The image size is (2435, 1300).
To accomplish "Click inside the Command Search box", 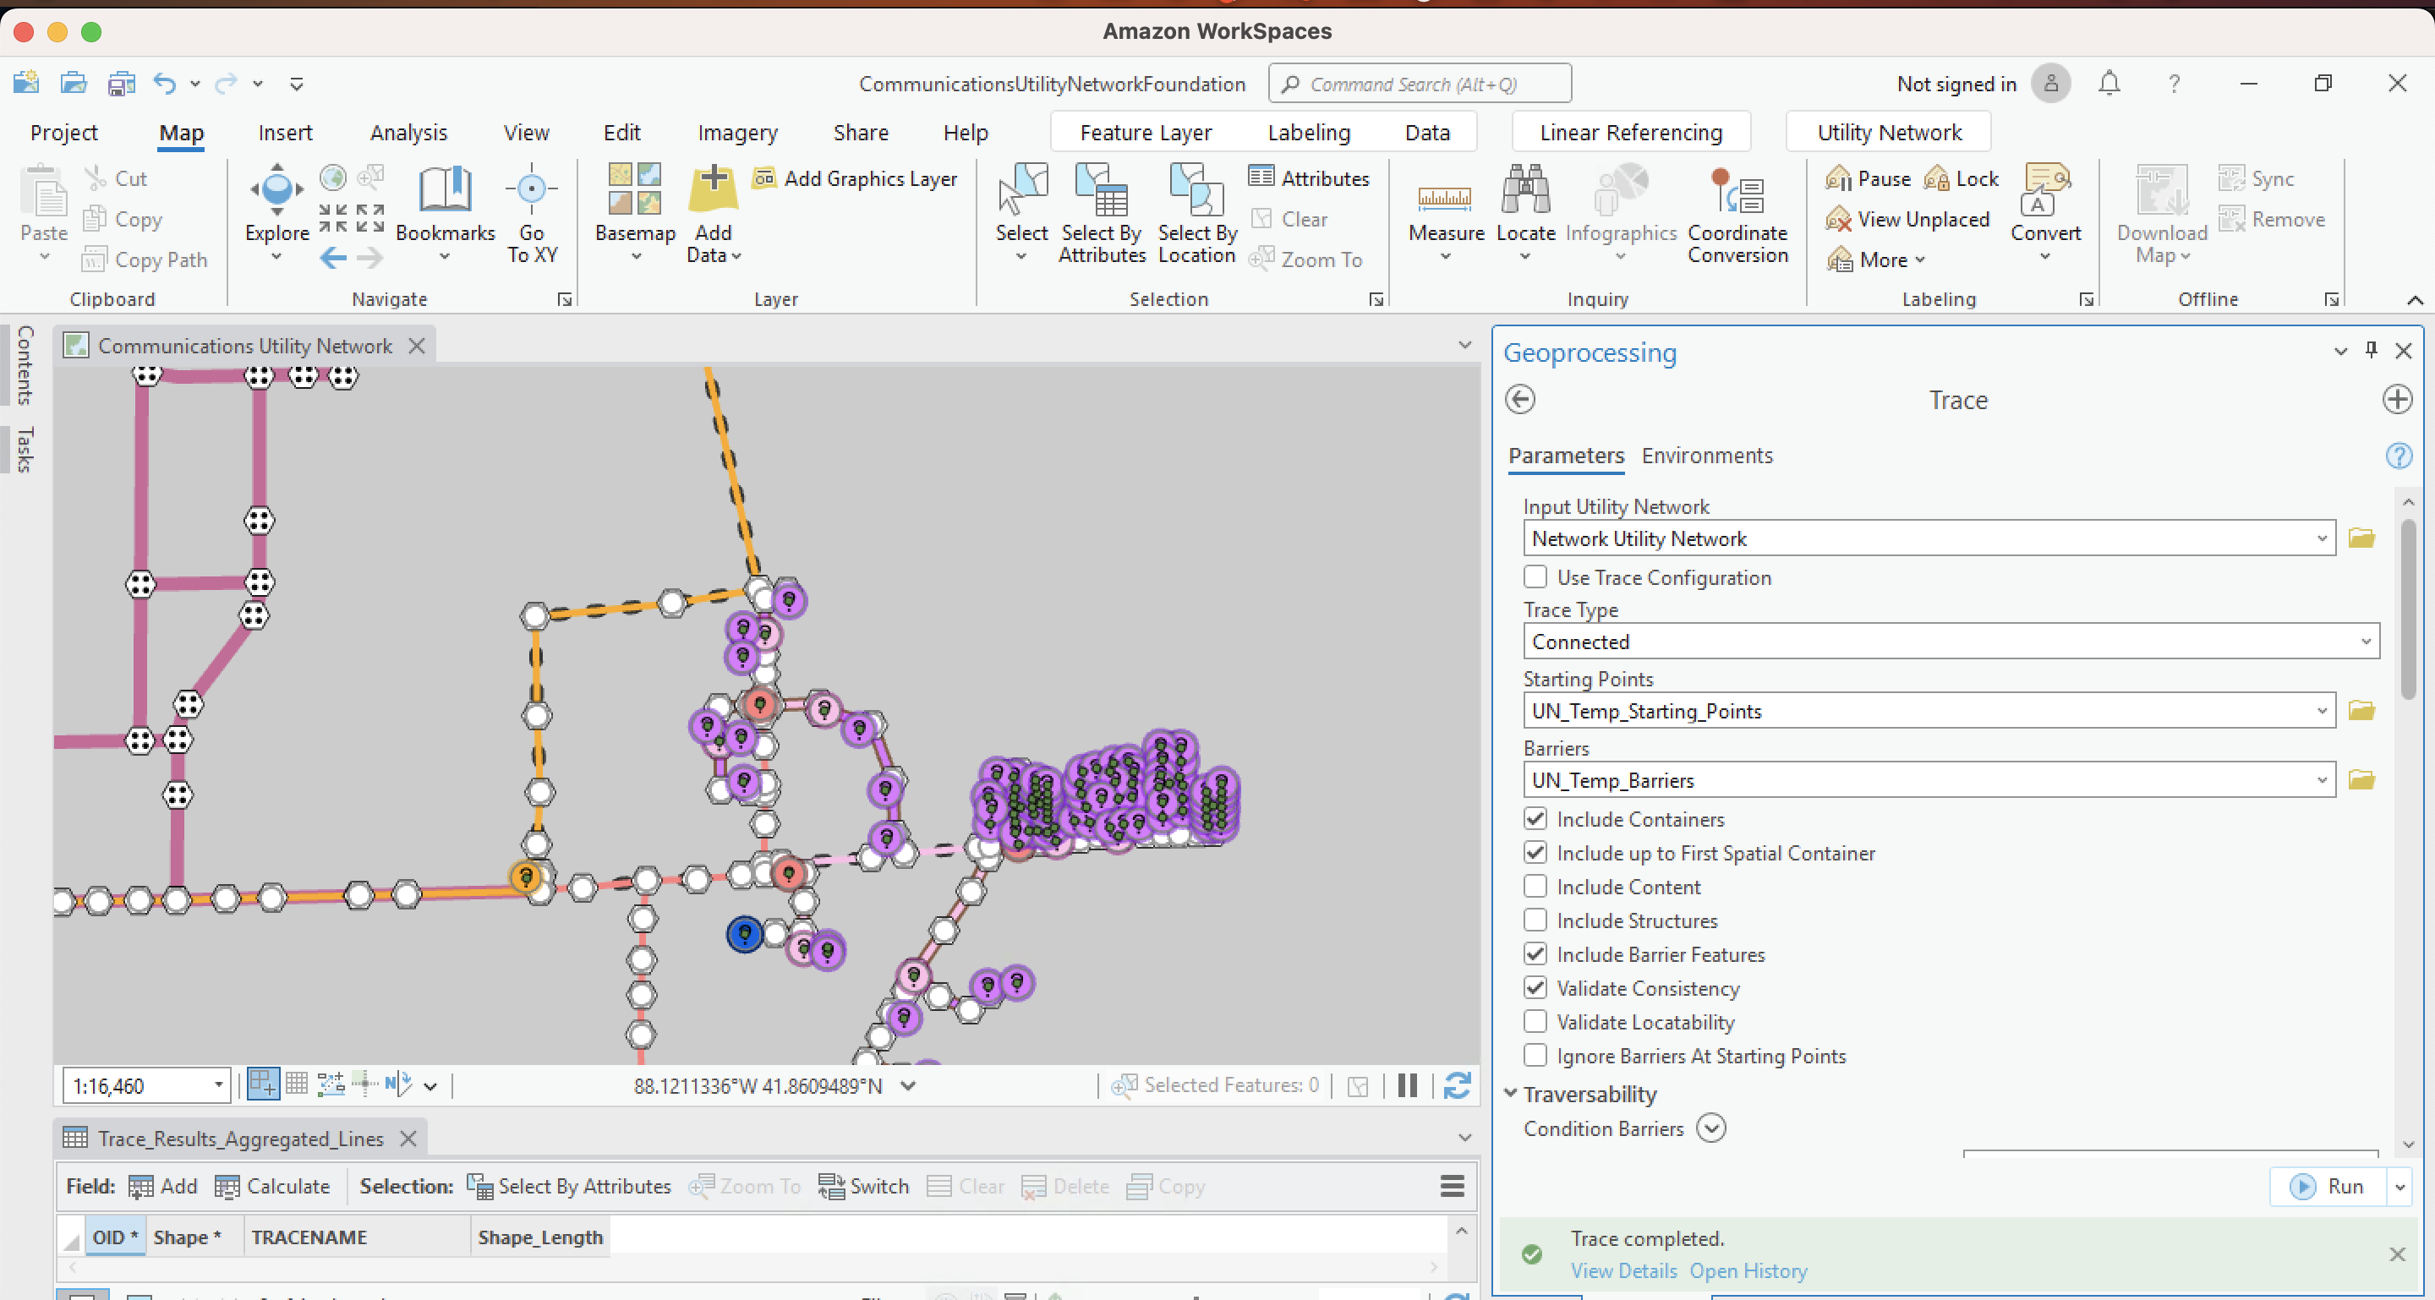I will click(1418, 83).
